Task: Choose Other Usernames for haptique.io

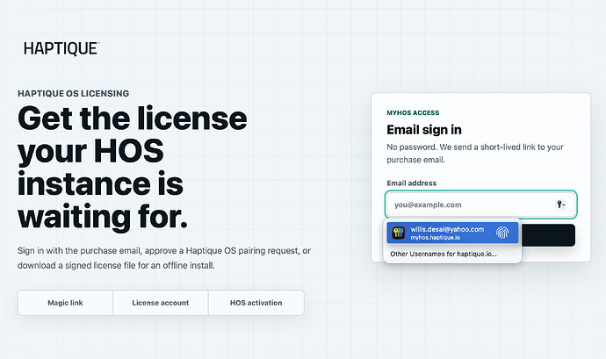Action: [444, 254]
